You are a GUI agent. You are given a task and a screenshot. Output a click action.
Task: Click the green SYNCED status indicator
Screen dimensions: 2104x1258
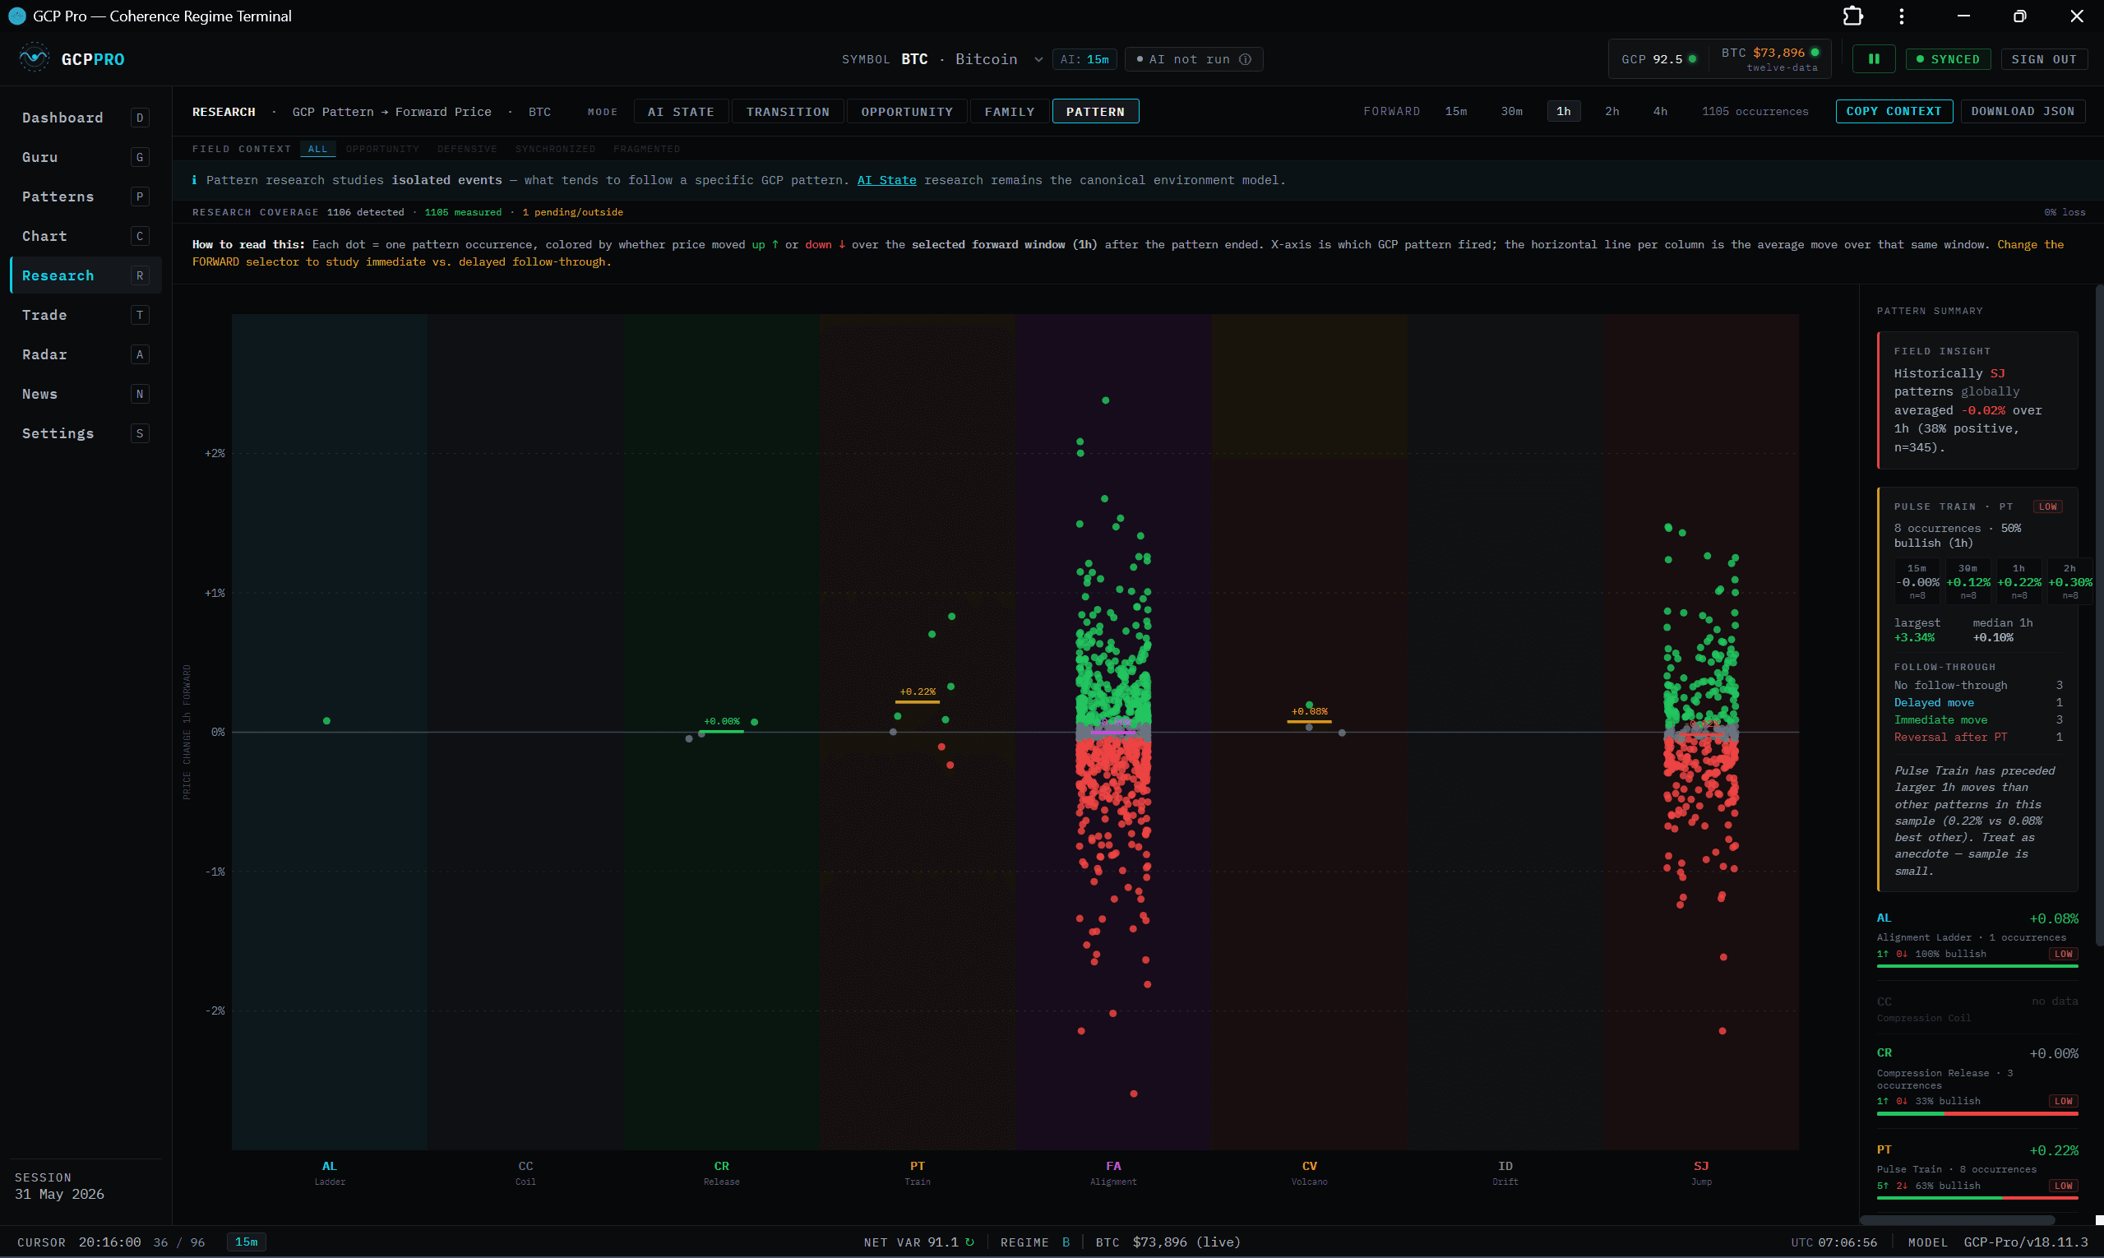[1948, 59]
